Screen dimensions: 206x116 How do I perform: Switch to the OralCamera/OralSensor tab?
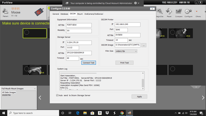(x=94, y=14)
